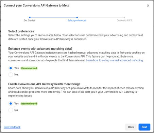Click the Get Started progress dot
The width and height of the screenshot is (154, 133).
[x=30, y=17]
